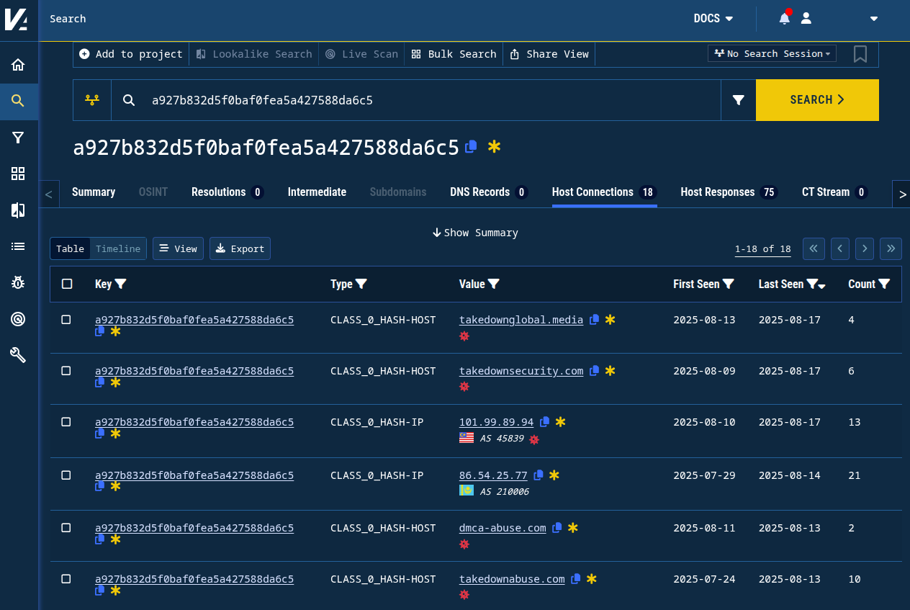This screenshot has width=910, height=610.
Task: Click yellow asterisk next to 86.54.25.77
Action: (554, 475)
